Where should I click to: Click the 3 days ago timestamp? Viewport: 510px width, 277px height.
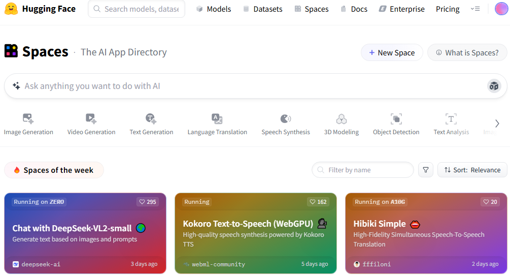click(x=144, y=264)
